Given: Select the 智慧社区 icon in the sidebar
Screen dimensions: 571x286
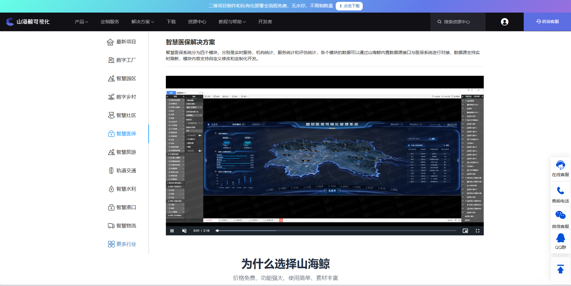Looking at the screenshot, I should click(111, 115).
